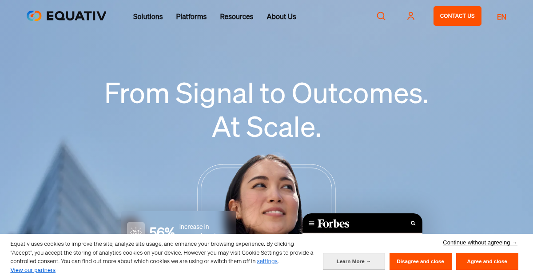Expand the Platforms menu
This screenshot has height=280, width=533.
click(191, 16)
